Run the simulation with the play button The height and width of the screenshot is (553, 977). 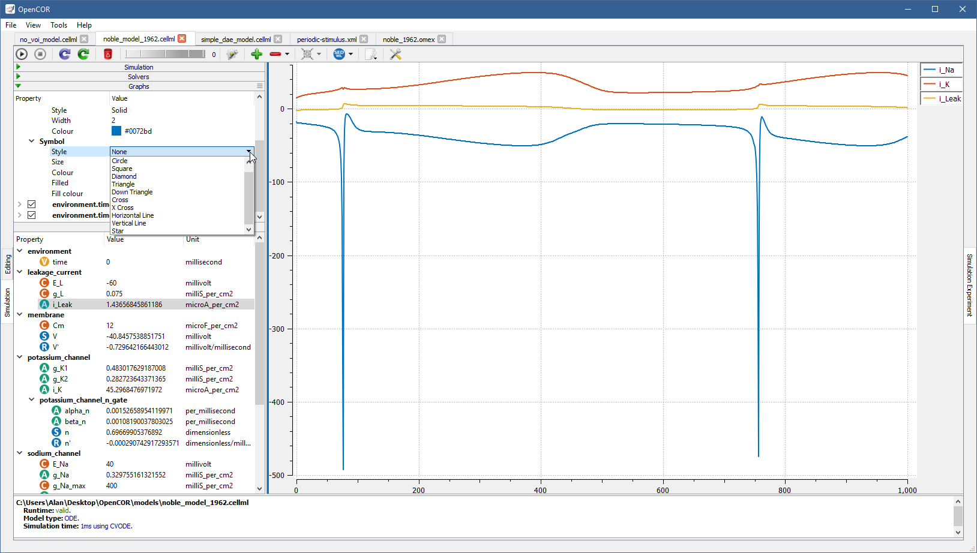(x=22, y=54)
